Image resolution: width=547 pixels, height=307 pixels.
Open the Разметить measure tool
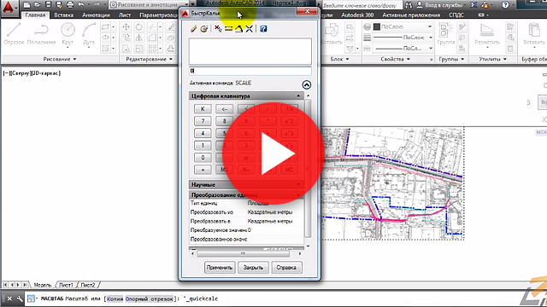487,34
